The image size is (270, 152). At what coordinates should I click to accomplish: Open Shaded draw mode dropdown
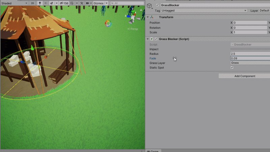pyautogui.click(x=14, y=3)
